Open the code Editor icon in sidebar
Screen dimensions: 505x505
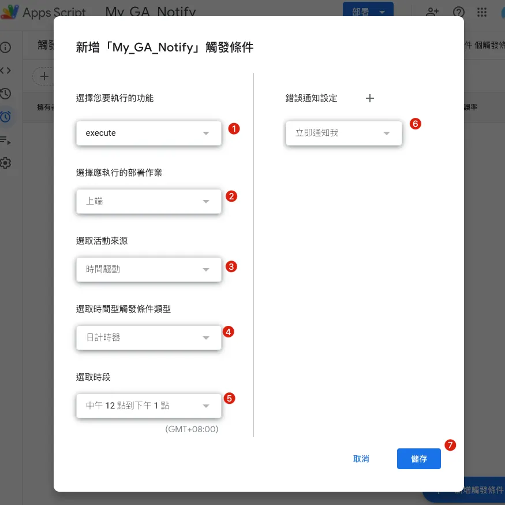pyautogui.click(x=6, y=70)
